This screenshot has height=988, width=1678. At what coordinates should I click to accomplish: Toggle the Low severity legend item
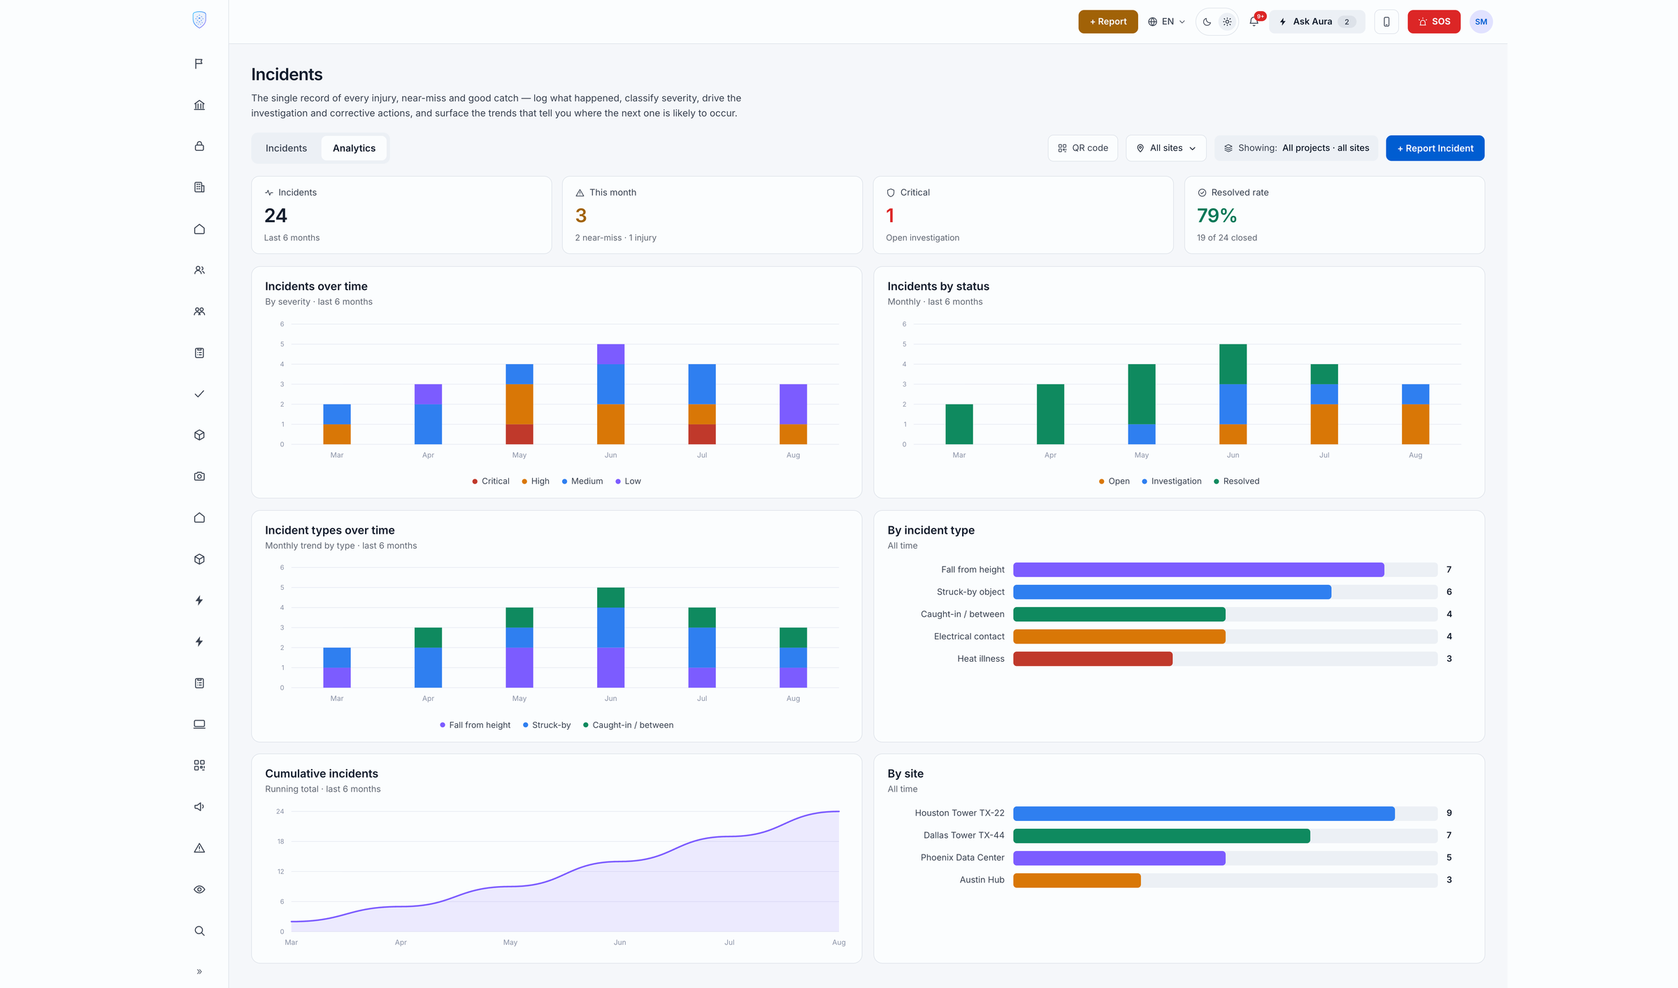tap(628, 481)
